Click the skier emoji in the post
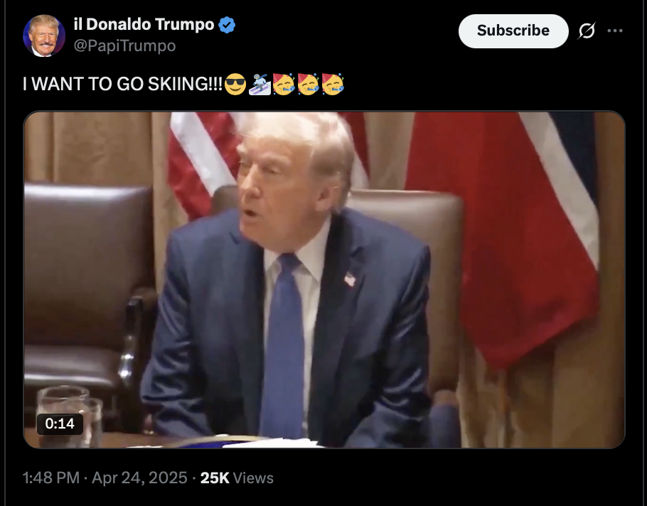 click(x=260, y=84)
